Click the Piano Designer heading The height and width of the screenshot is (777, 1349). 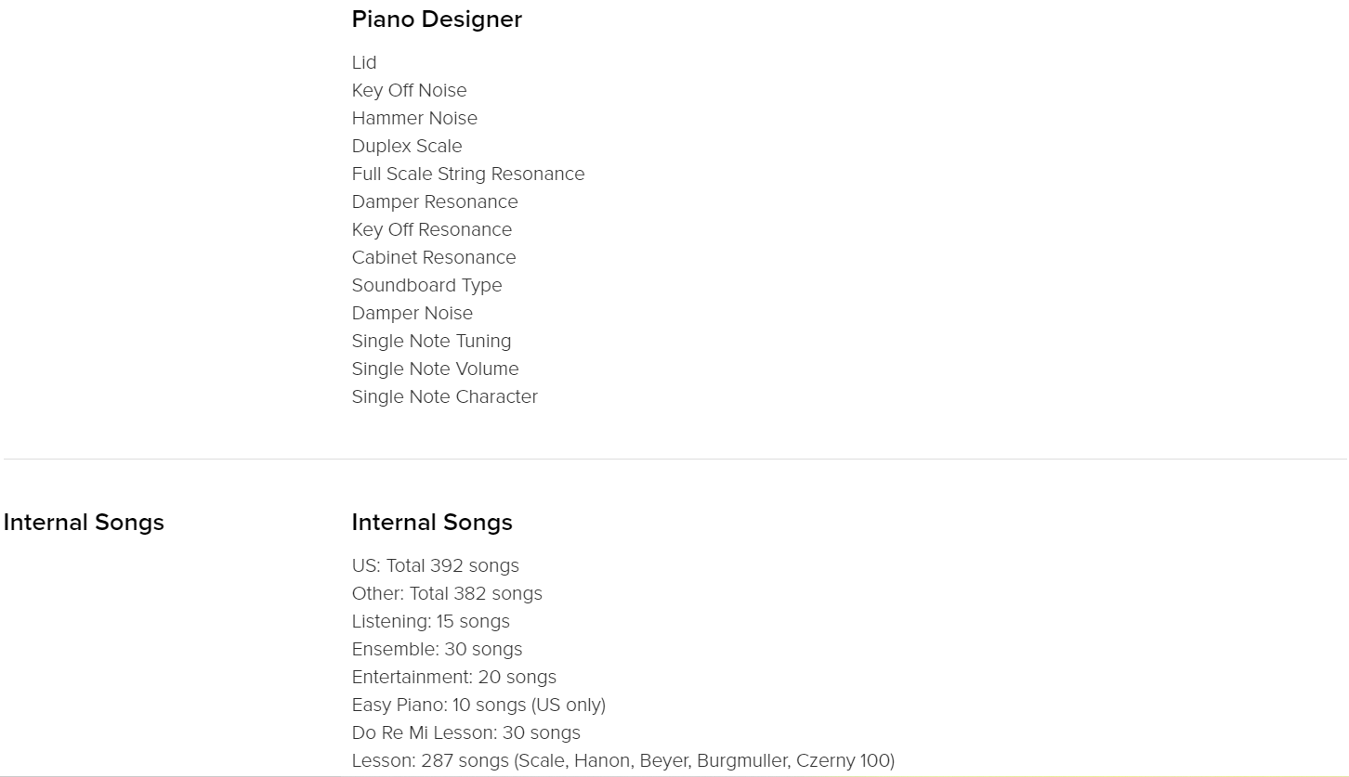tap(437, 19)
